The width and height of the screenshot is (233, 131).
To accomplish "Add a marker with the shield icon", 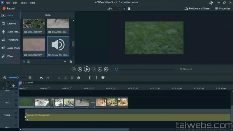I will (x=103, y=78).
